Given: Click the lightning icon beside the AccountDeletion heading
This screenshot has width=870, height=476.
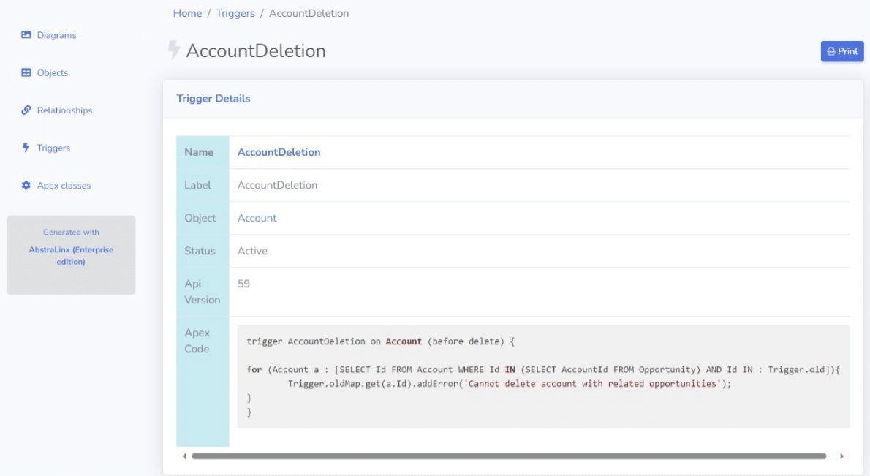Looking at the screenshot, I should pos(173,50).
